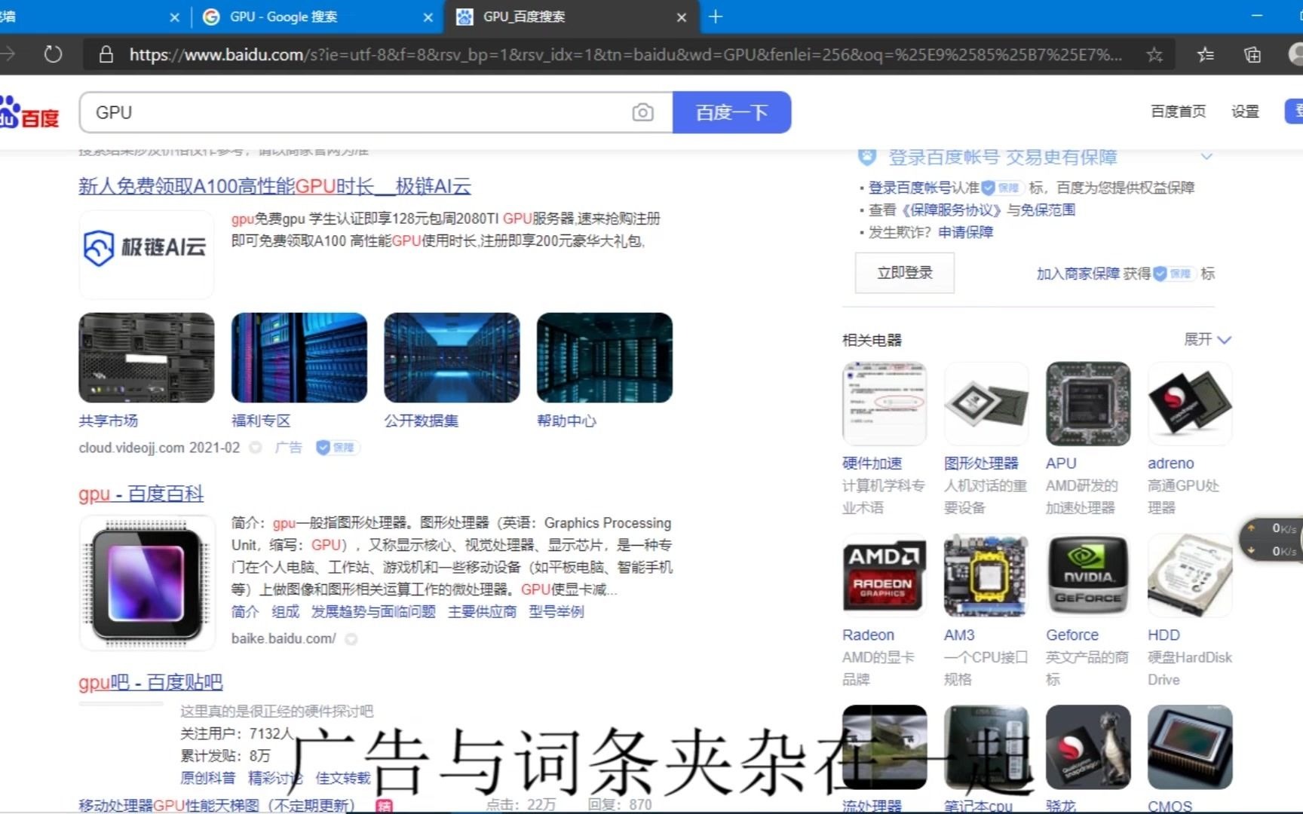Screen dimensions: 1303x814
Task: Open the 极链AI云 ad headline link
Action: (274, 186)
